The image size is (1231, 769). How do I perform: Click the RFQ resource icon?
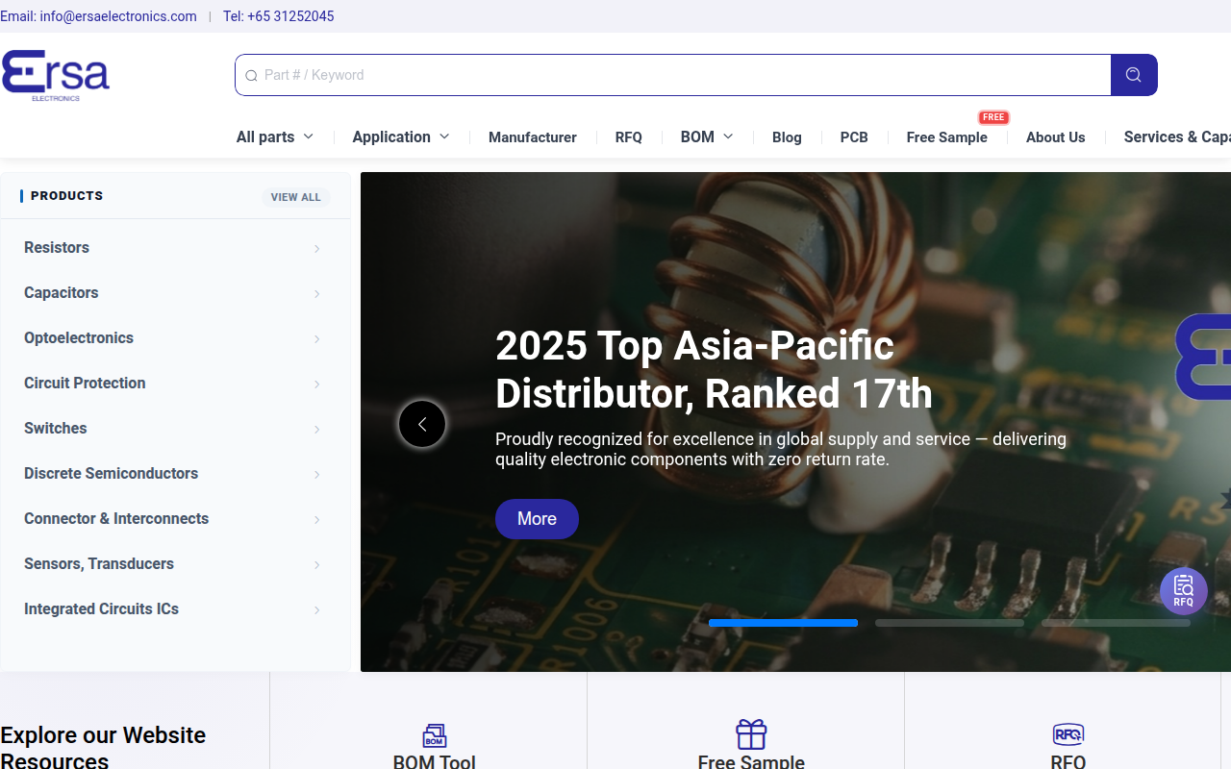click(x=1068, y=734)
